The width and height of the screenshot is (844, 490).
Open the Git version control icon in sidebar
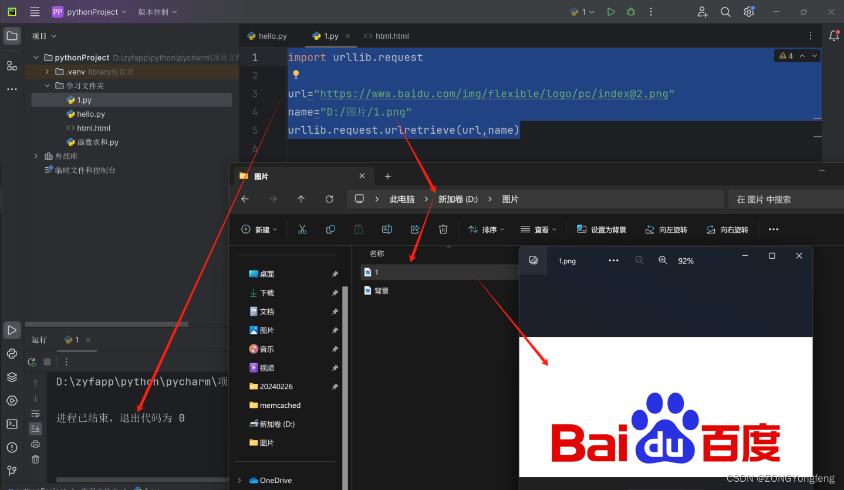[12, 471]
